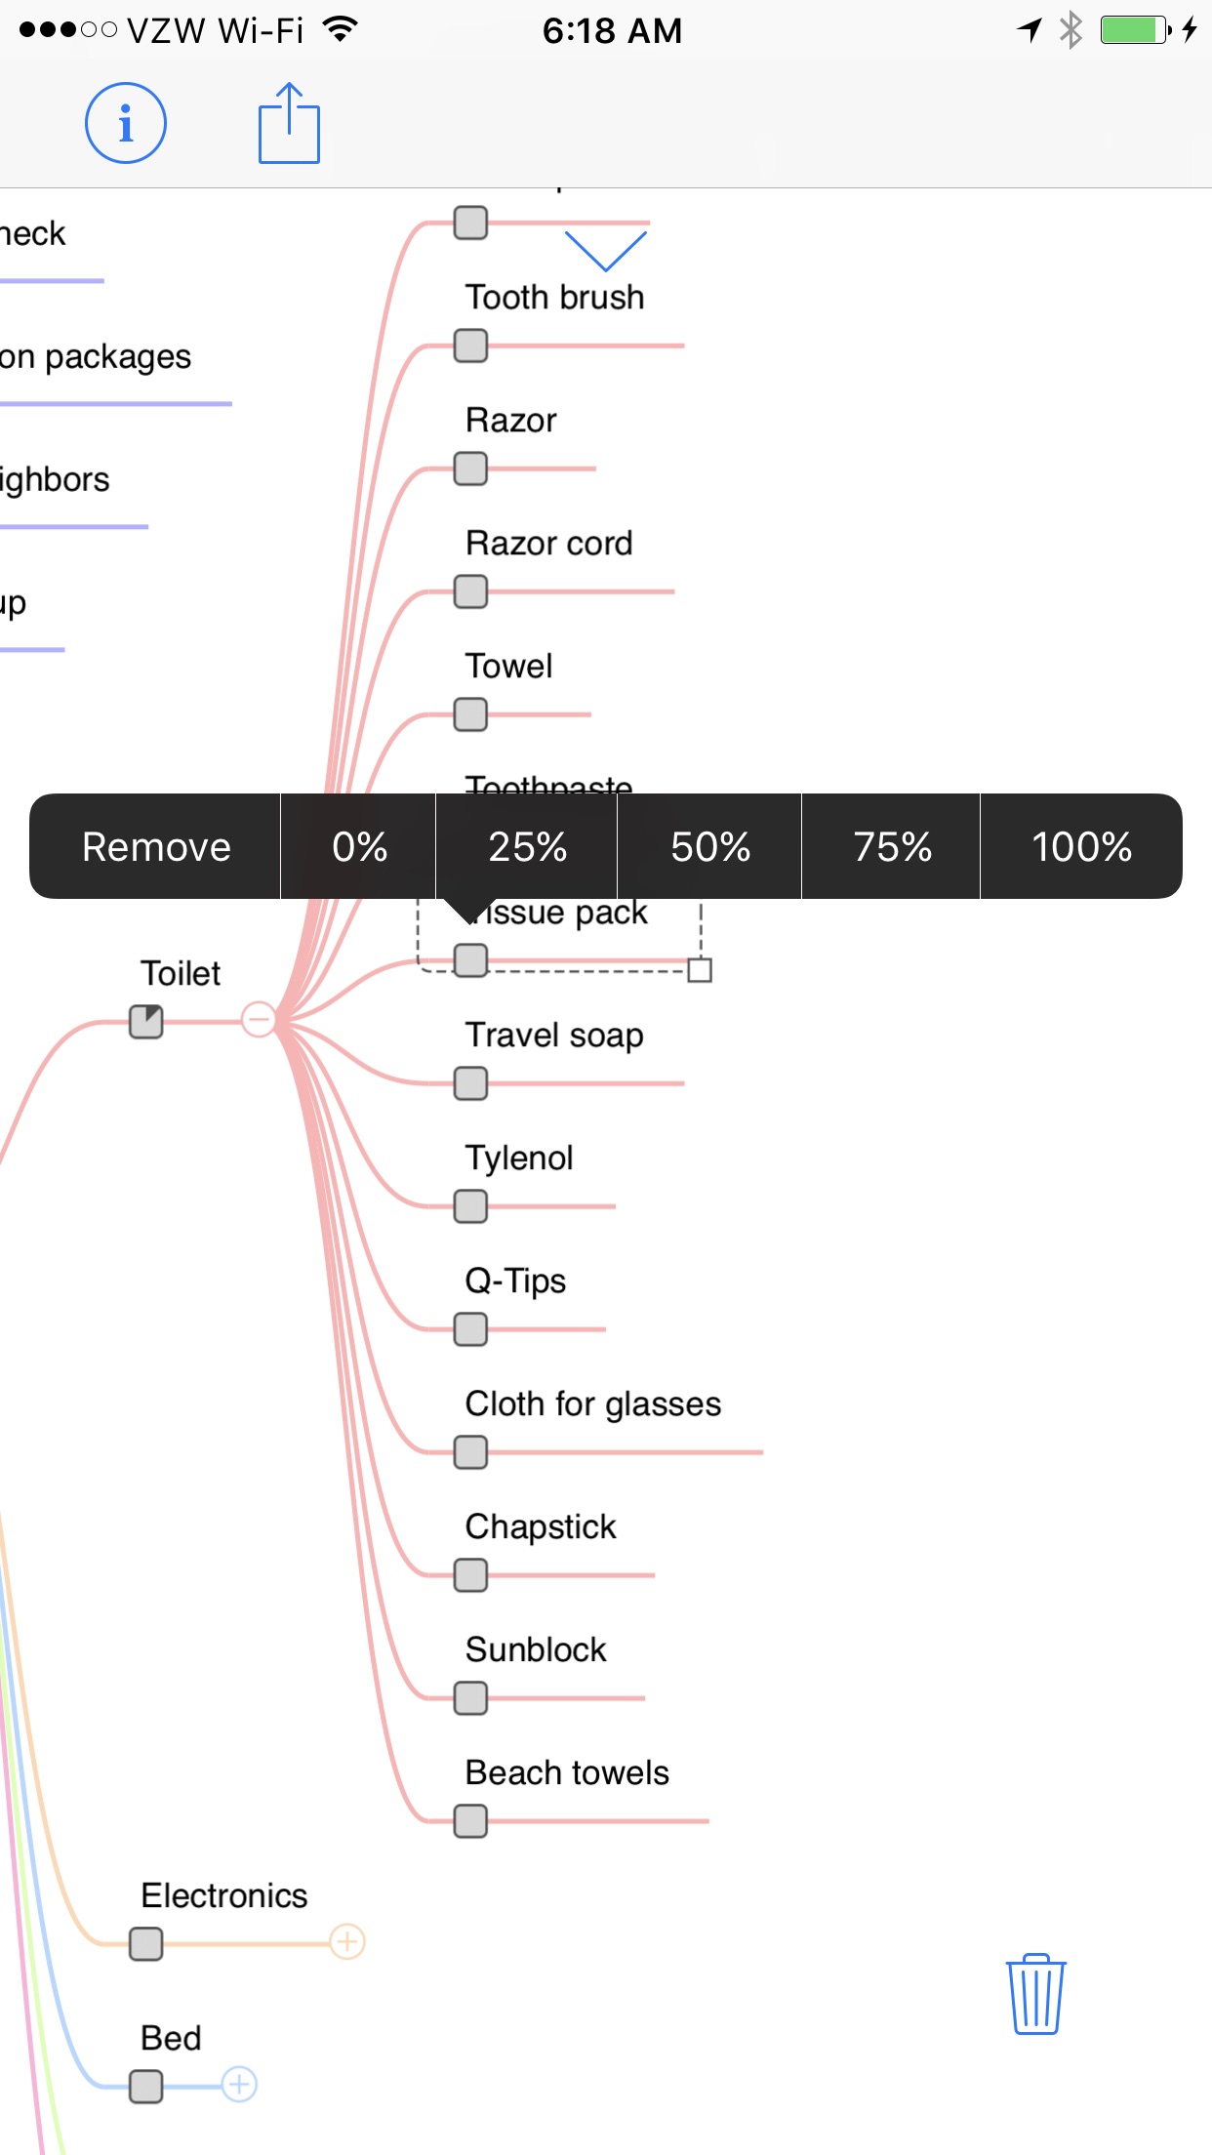Choose Remove from the popup menu

[156, 847]
